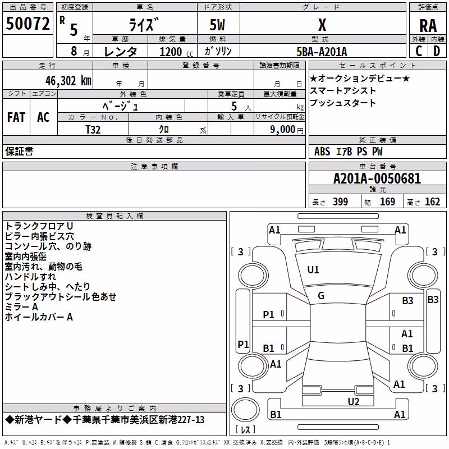Select the note 室内内張傷

(25, 256)
